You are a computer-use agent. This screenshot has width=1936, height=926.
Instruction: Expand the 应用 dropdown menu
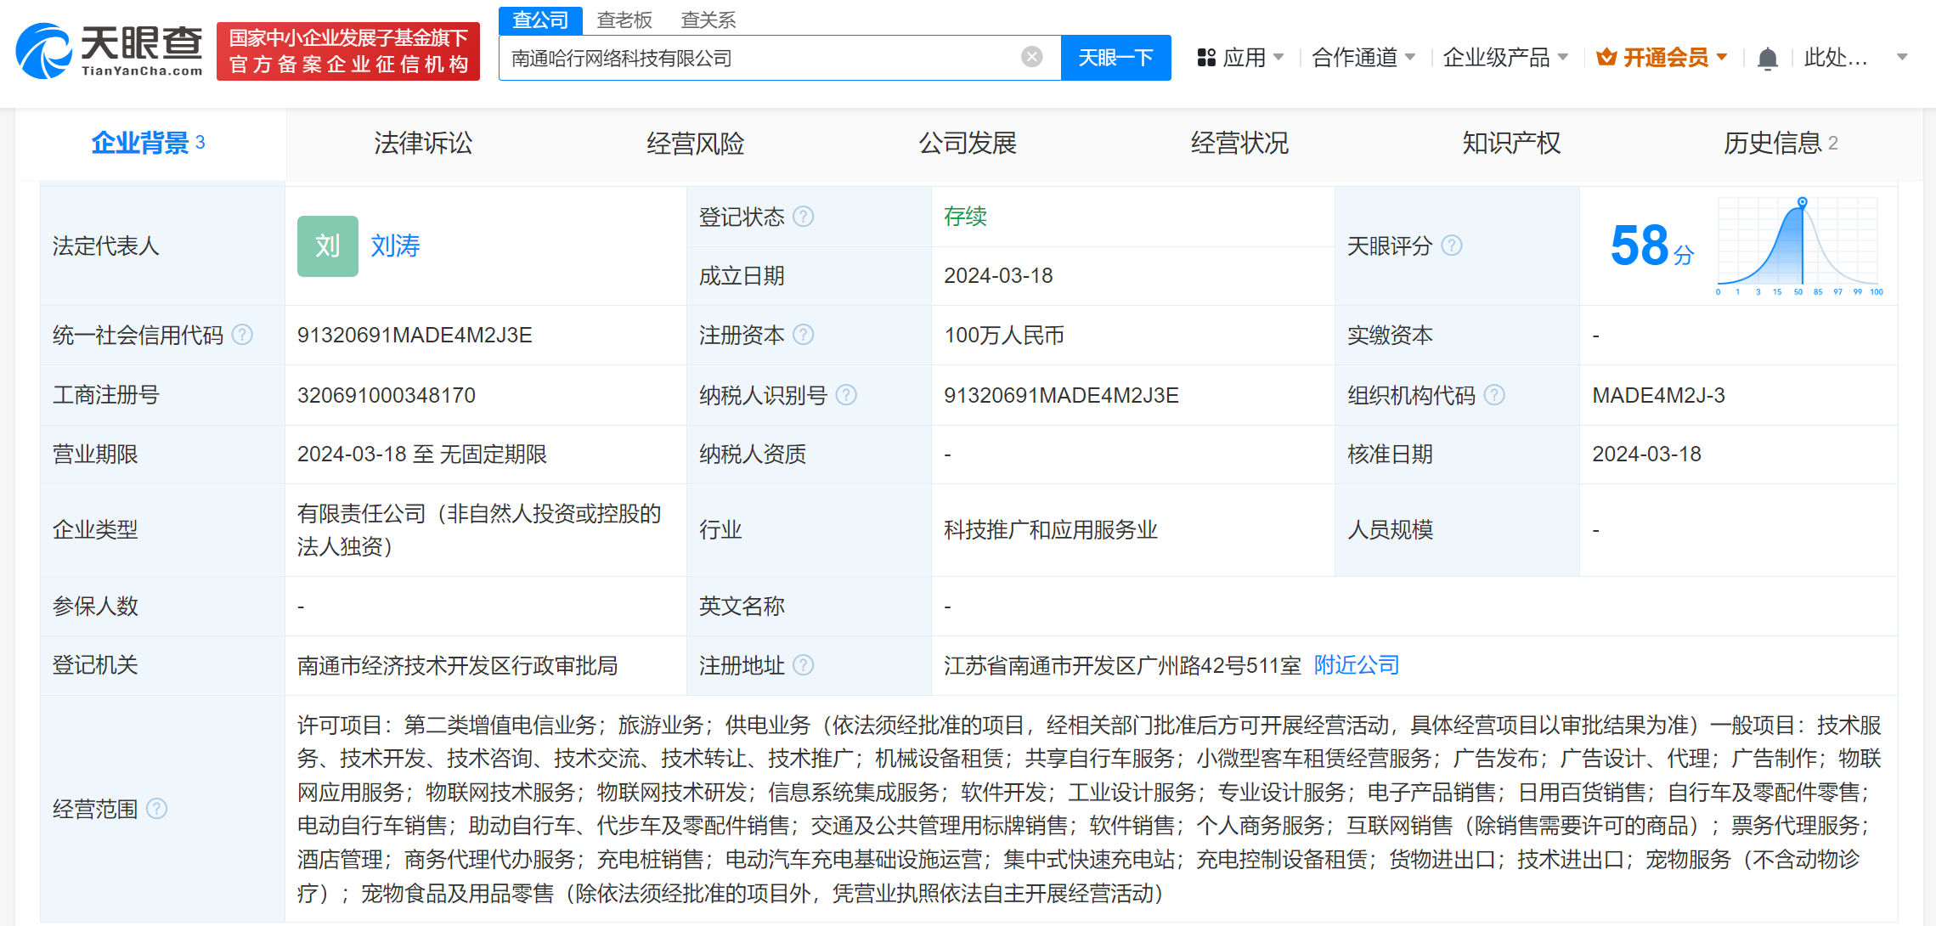click(1240, 58)
